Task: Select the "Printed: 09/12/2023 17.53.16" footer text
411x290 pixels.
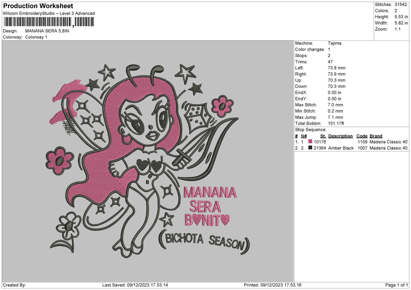Action: tap(272, 285)
